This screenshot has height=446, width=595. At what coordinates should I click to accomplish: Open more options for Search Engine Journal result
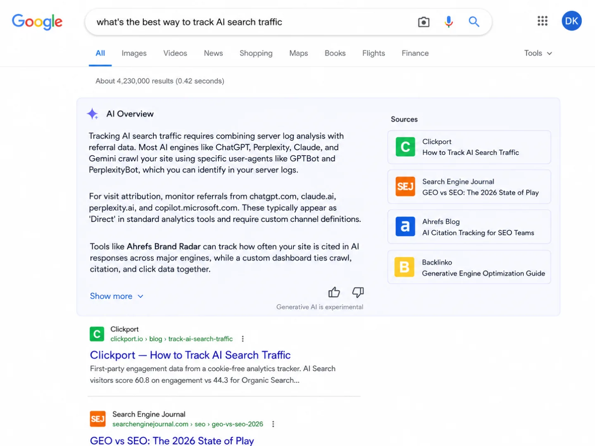pyautogui.click(x=273, y=424)
